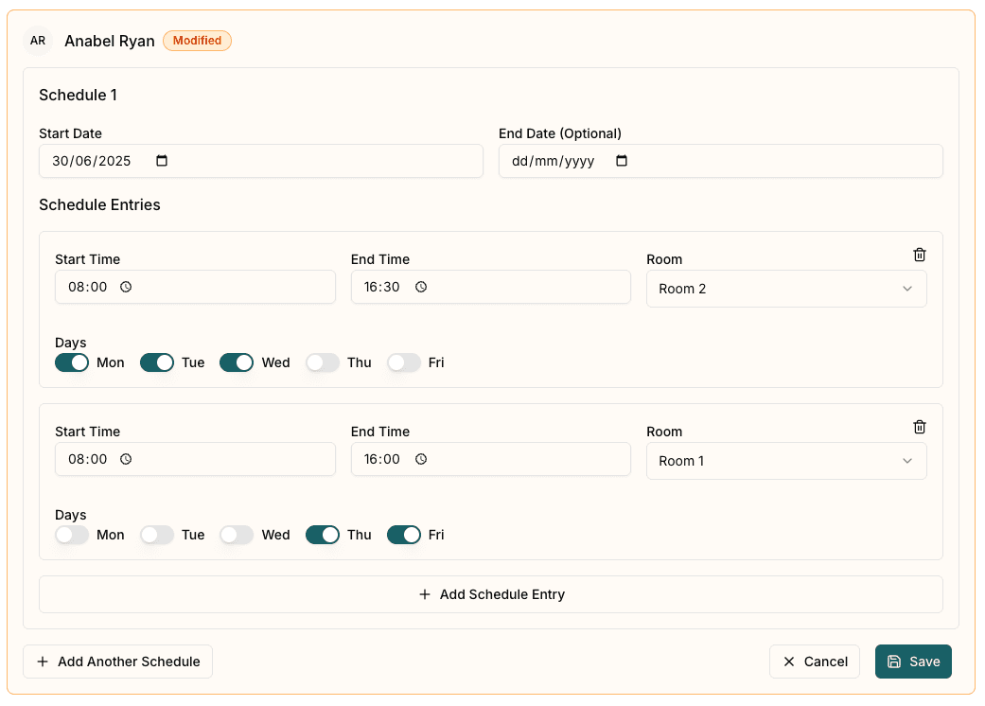
Task: Click clock icon in first Start Time
Action: pos(126,287)
